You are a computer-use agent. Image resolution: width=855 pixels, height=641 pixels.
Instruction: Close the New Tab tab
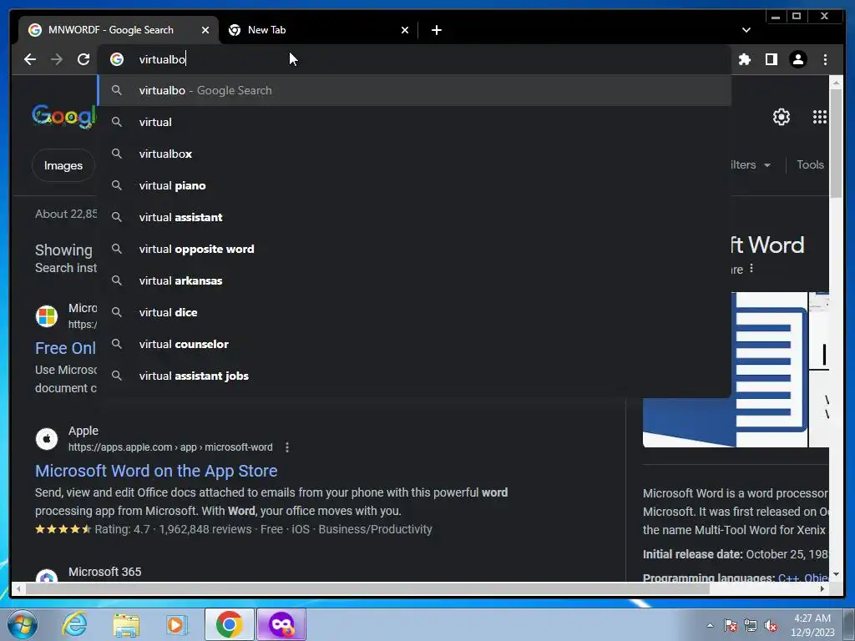(x=405, y=30)
